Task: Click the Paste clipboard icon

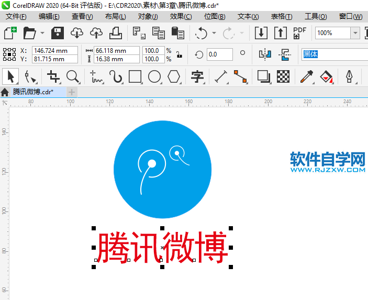Action: tap(177, 33)
